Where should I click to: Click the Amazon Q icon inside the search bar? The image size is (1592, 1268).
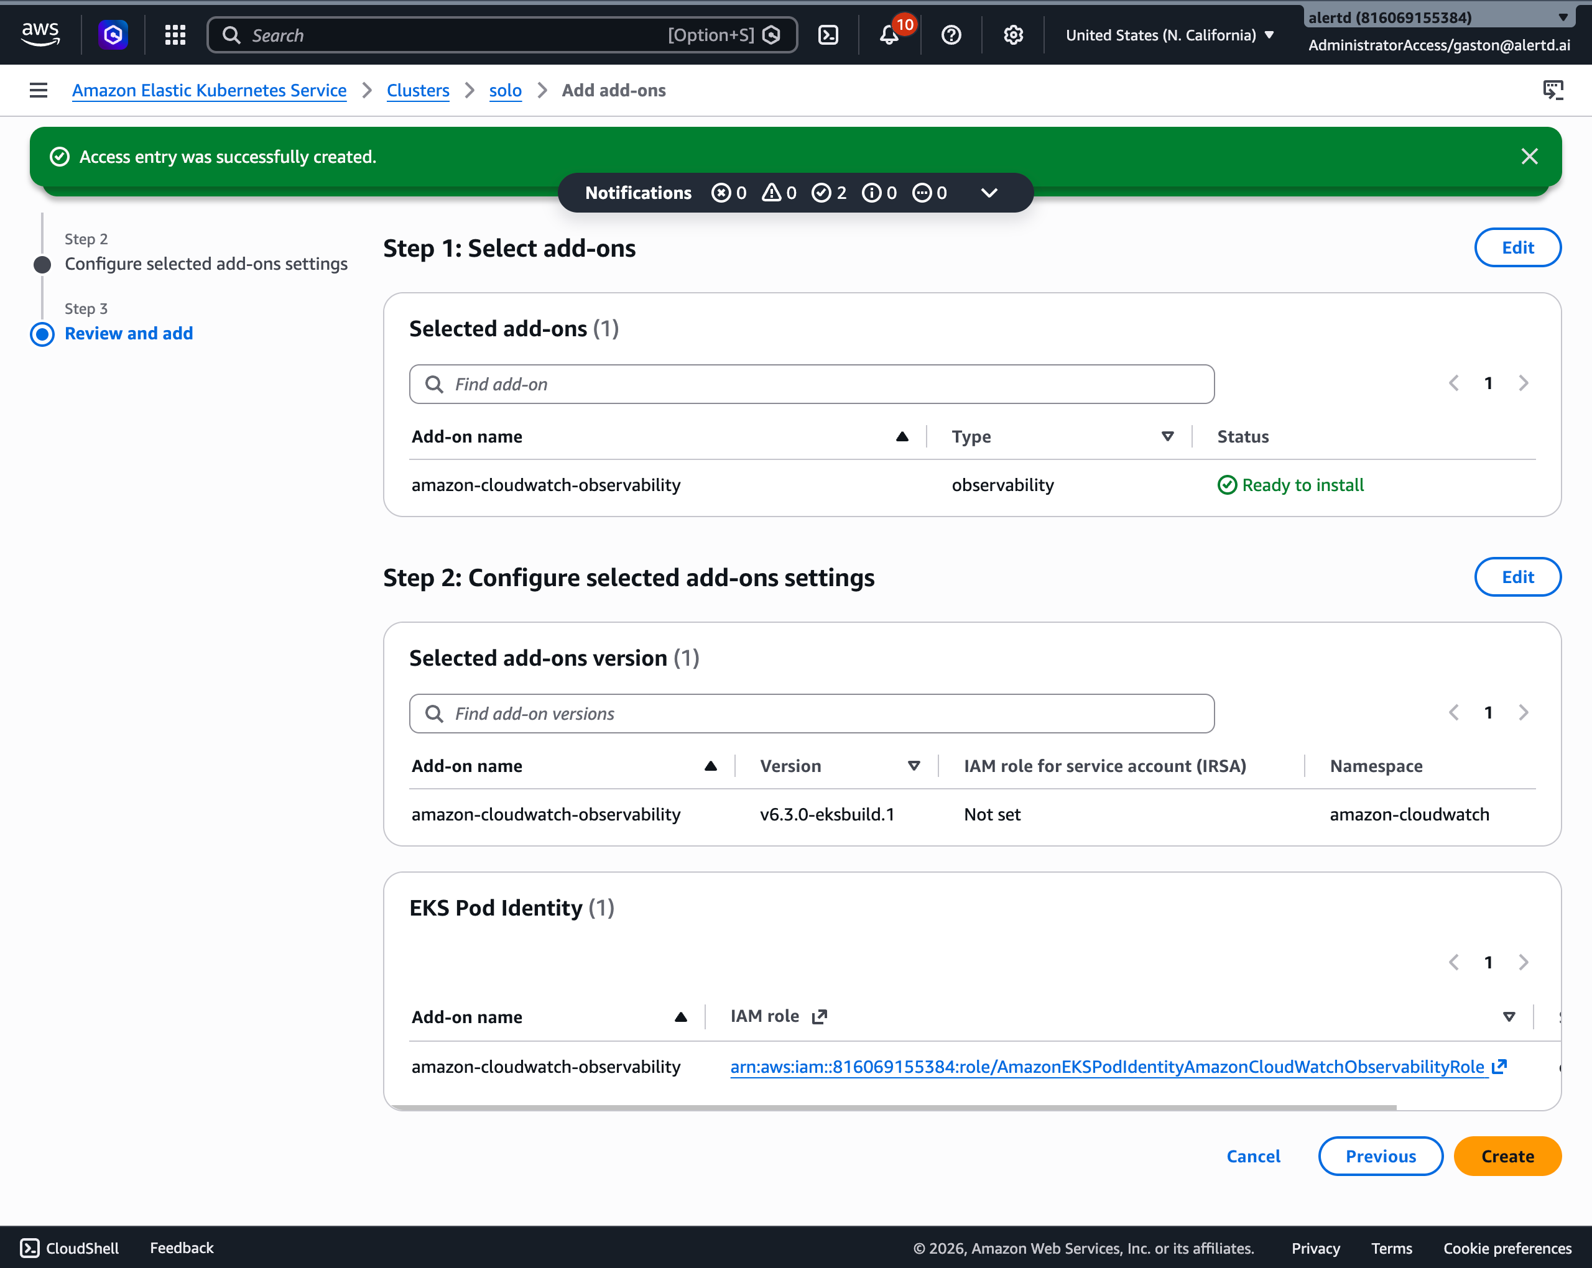771,35
